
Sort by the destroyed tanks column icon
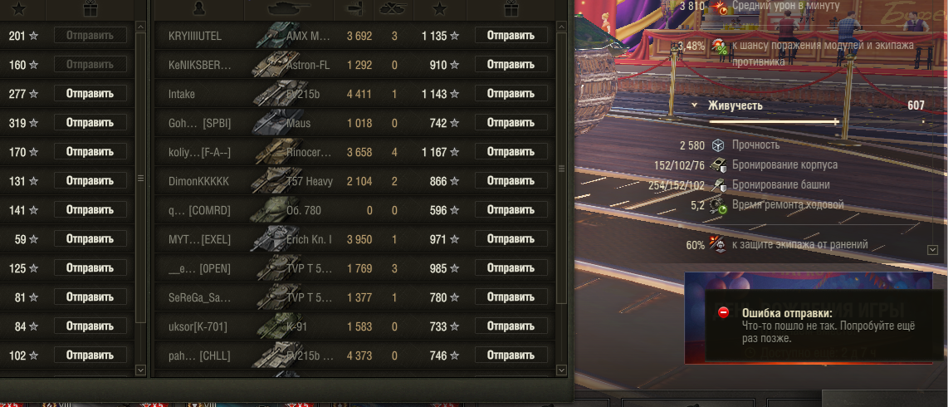point(393,8)
